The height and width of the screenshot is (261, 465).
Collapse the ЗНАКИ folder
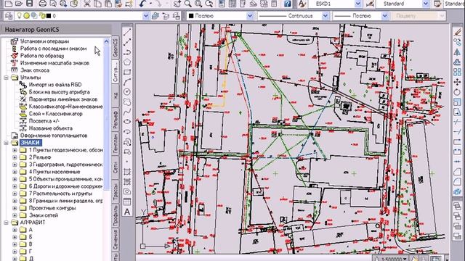7,143
